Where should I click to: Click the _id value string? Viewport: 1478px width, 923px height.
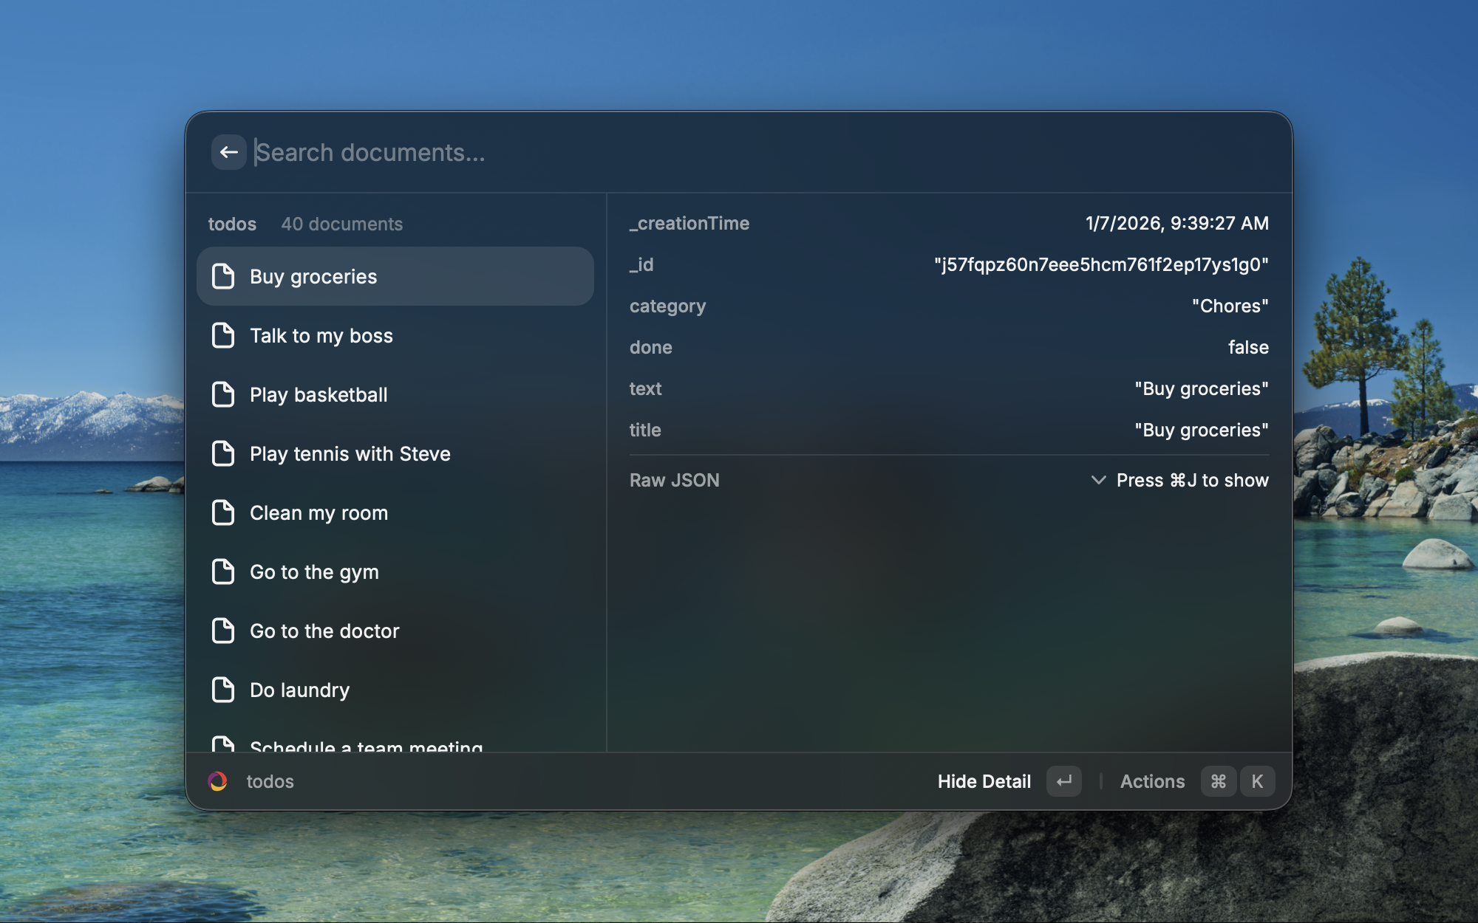coord(1100,264)
